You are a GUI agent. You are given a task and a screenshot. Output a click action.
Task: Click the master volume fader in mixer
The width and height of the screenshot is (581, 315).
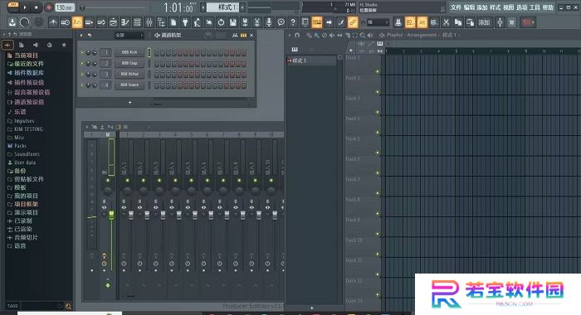pos(111,216)
